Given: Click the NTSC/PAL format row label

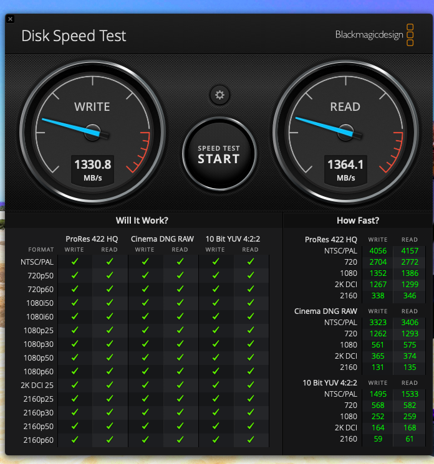Looking at the screenshot, I should pos(37,262).
